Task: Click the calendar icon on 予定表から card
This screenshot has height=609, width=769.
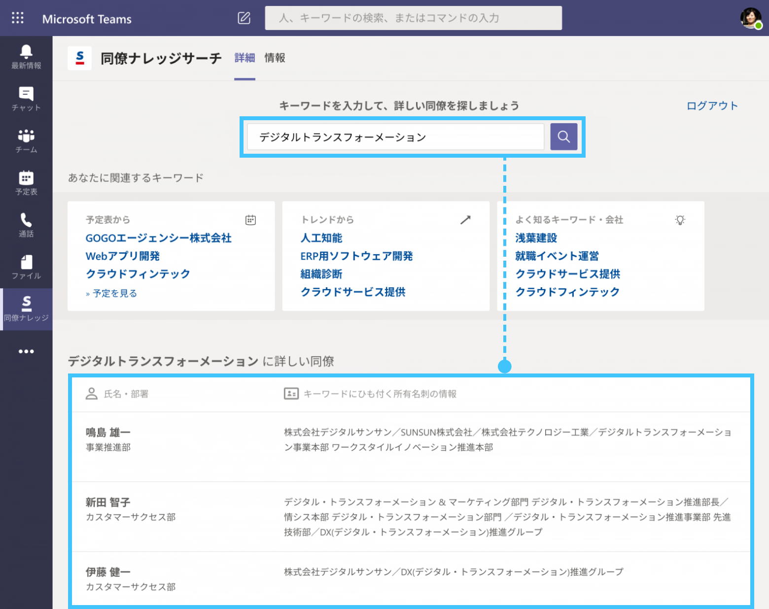Action: 250,220
